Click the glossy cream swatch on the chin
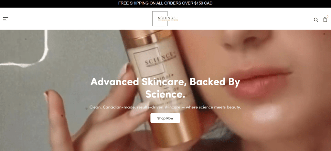 click(x=266, y=114)
